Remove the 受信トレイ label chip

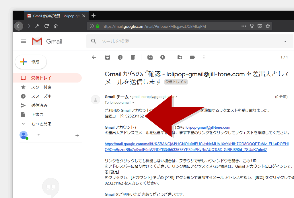[186, 82]
